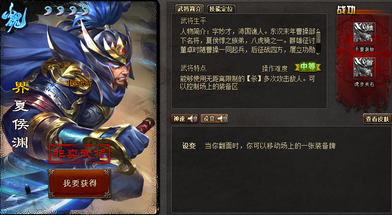The image size is (392, 215).
Task: Open the 查看皮肤 skin viewer
Action: (x=377, y=119)
